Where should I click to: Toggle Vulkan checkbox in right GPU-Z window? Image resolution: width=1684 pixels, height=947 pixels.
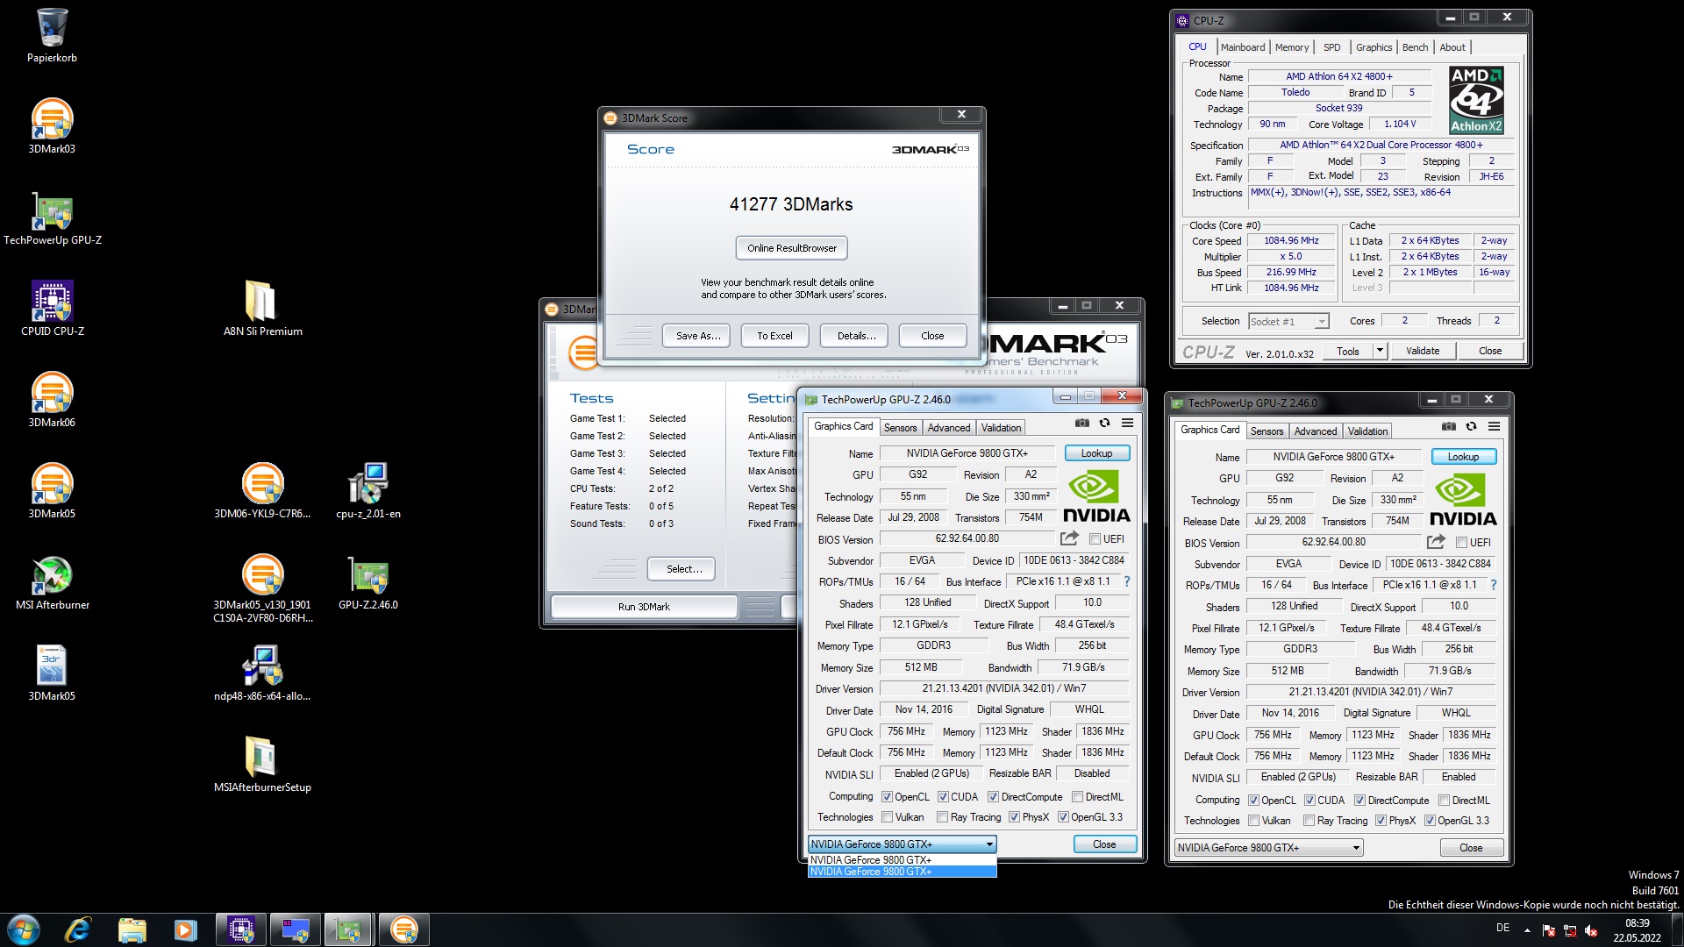(1254, 821)
